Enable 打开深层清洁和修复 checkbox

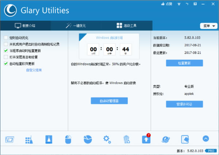point(6,57)
